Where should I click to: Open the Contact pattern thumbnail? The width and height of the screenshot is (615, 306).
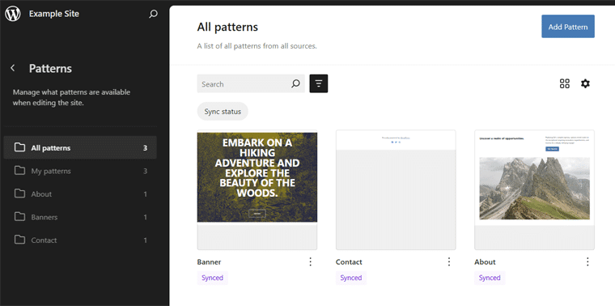(396, 190)
